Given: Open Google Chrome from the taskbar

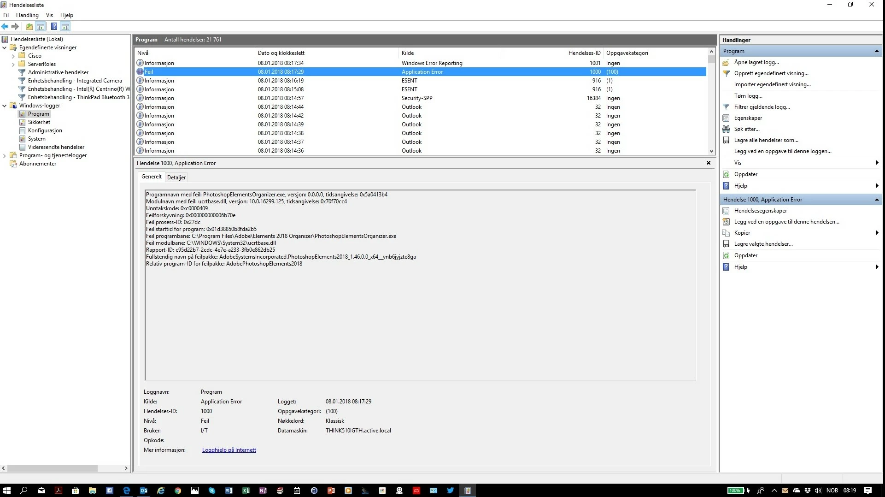Looking at the screenshot, I should click(x=178, y=491).
